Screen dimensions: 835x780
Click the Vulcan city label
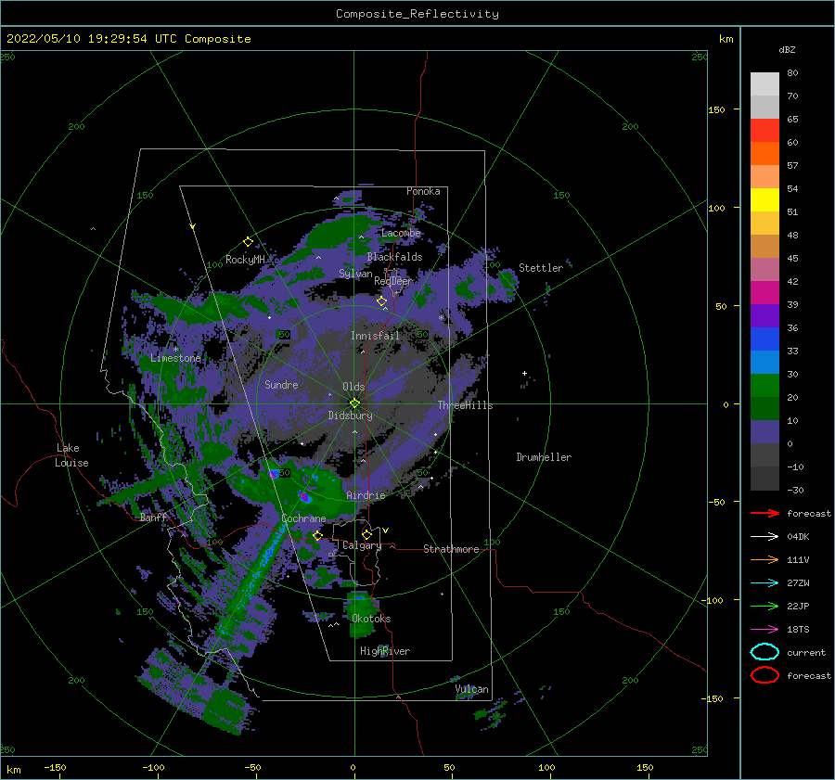[471, 689]
